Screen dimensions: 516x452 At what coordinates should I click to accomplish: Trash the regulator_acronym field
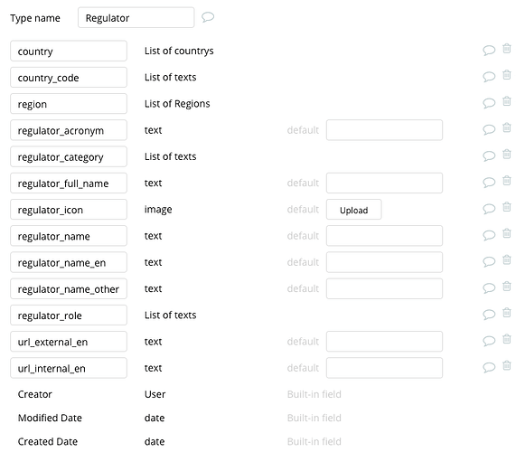tap(507, 127)
